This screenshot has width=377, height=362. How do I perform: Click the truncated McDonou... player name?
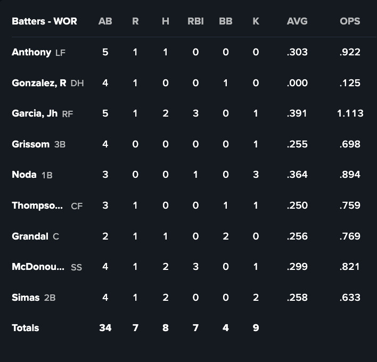pyautogui.click(x=38, y=267)
